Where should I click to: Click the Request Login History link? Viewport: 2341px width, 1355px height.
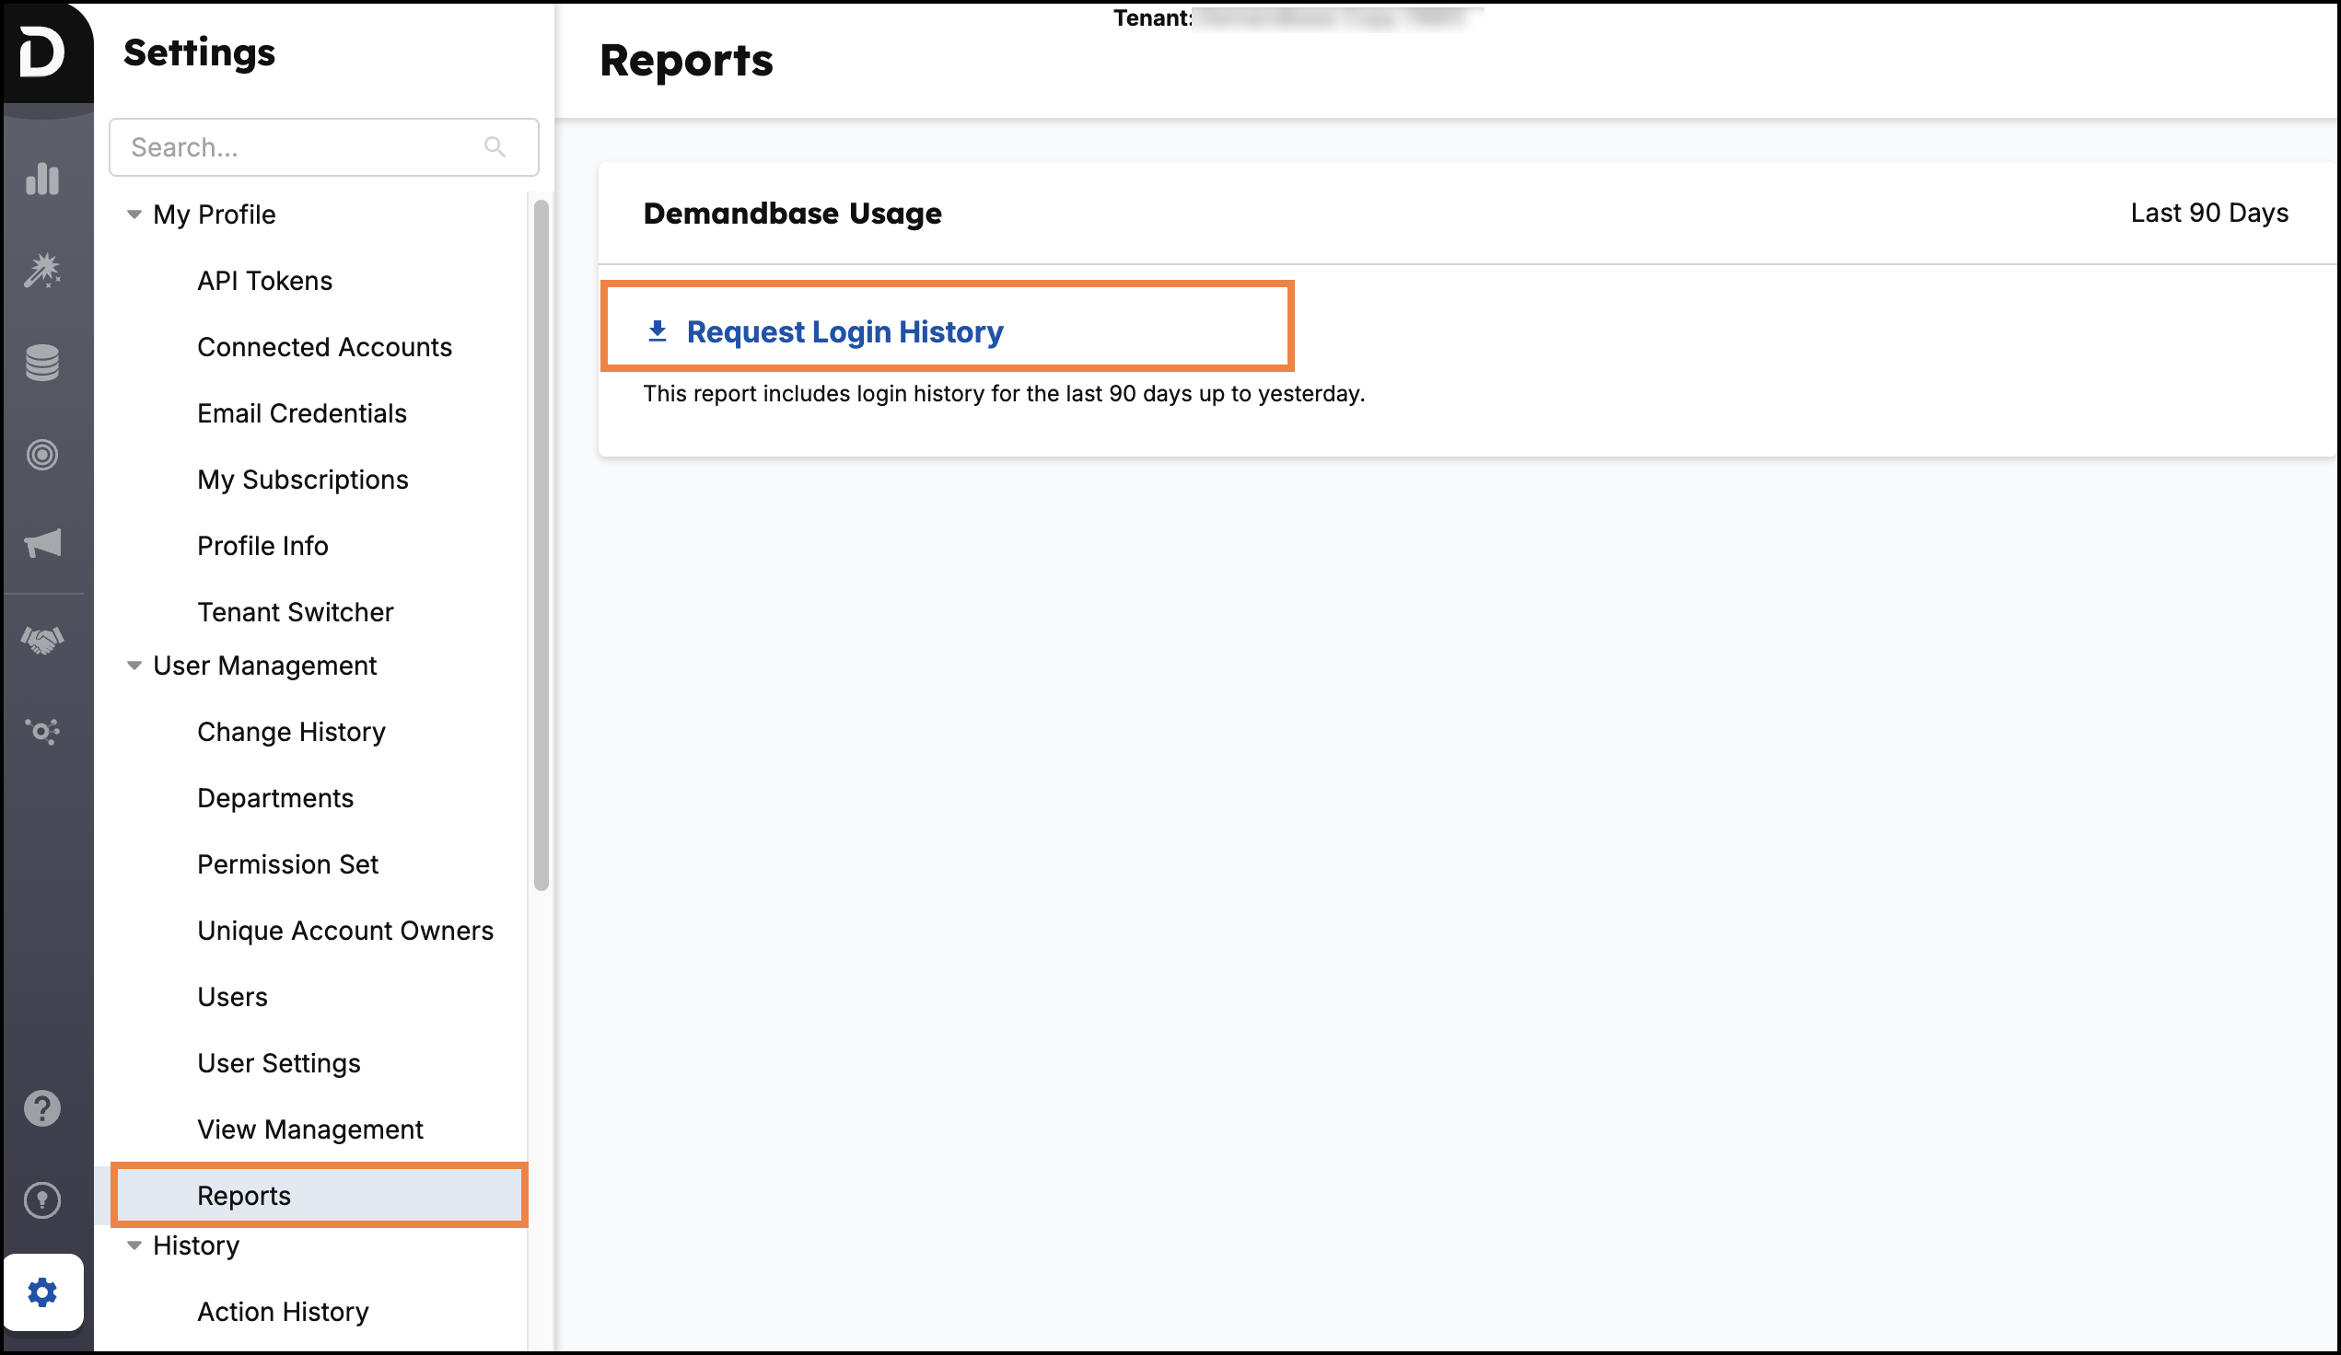844,331
